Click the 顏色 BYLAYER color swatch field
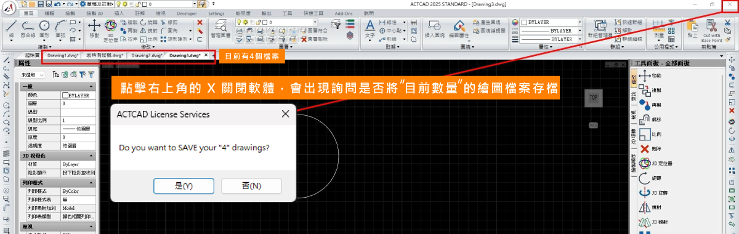Image resolution: width=739 pixels, height=234 pixels. click(78, 95)
